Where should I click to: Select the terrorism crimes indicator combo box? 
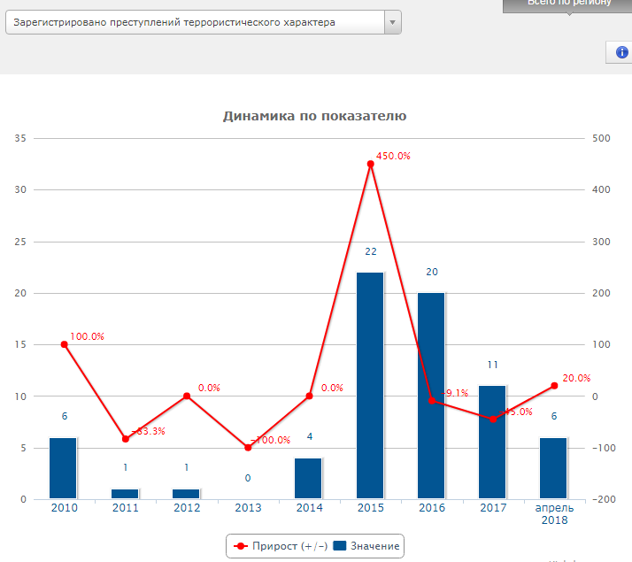tap(195, 23)
